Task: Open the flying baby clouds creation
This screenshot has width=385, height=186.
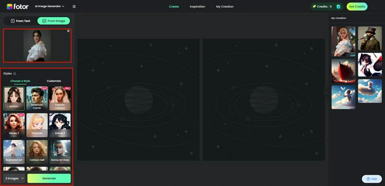Action: [x=343, y=97]
